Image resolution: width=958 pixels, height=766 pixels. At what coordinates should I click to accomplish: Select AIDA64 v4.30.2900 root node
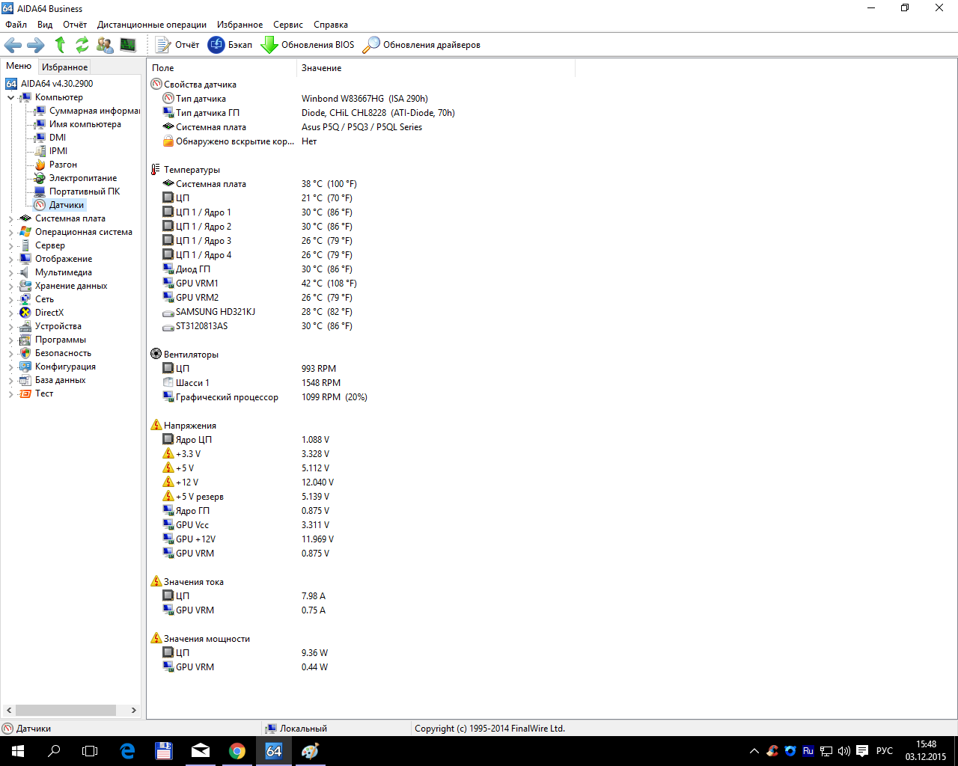click(57, 84)
